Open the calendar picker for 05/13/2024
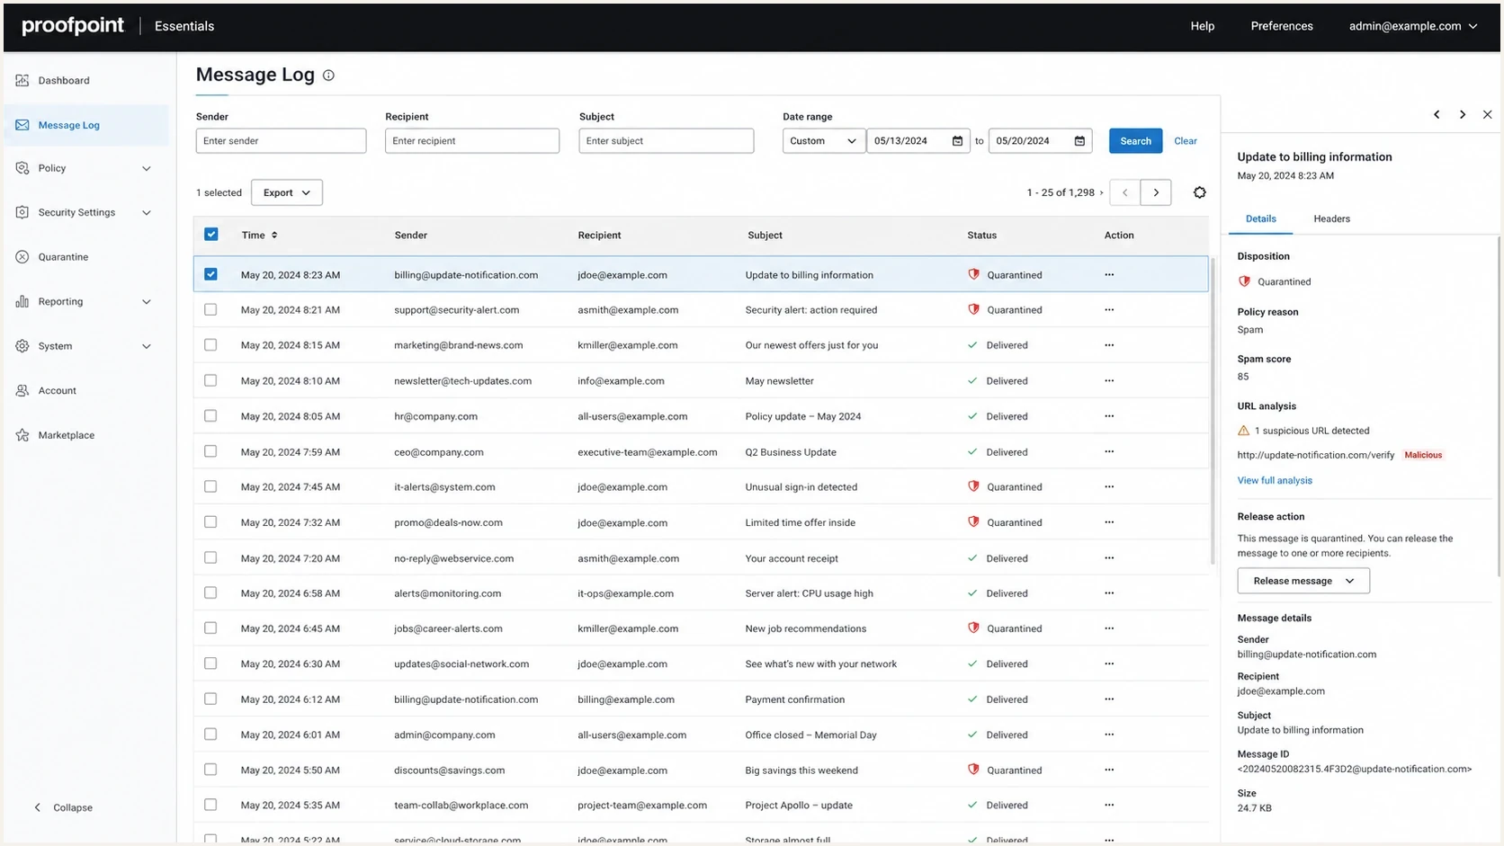Image resolution: width=1504 pixels, height=846 pixels. 957,141
